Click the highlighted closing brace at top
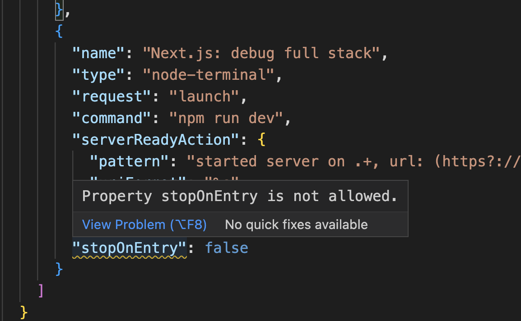Image resolution: width=521 pixels, height=321 pixels. click(x=59, y=11)
